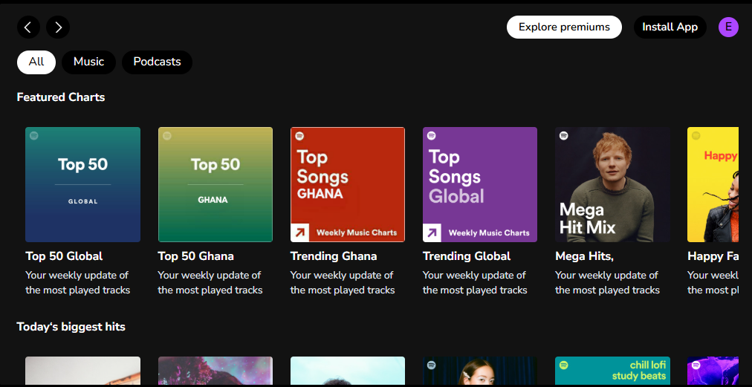Click the Trending Ghana title
The height and width of the screenshot is (387, 752).
pos(334,256)
